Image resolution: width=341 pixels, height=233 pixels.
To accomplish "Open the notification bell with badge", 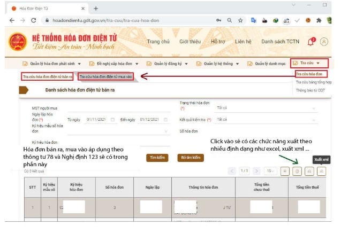I will (x=311, y=42).
